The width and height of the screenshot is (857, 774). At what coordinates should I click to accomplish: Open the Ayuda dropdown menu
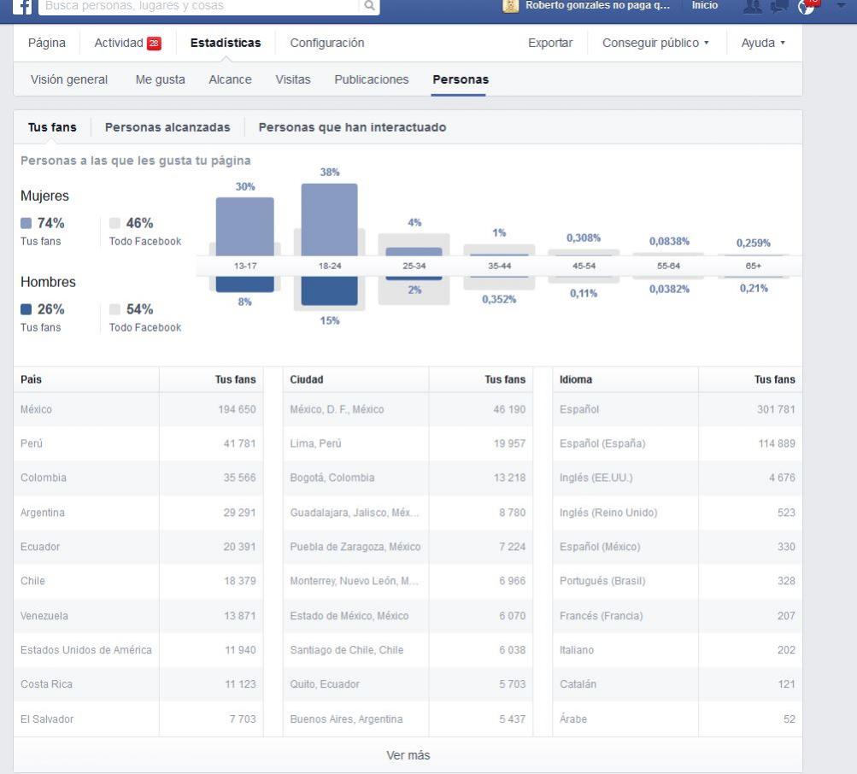coord(763,43)
